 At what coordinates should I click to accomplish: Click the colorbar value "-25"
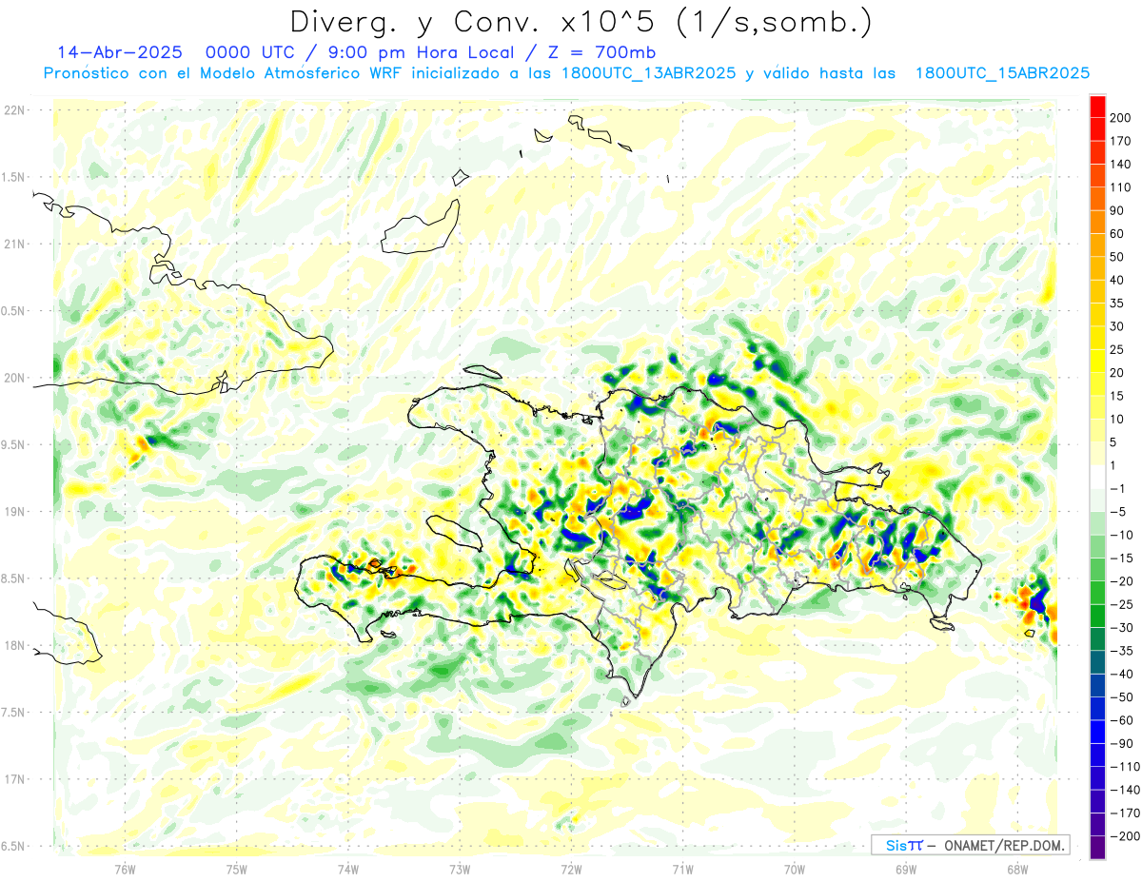pos(1121,604)
